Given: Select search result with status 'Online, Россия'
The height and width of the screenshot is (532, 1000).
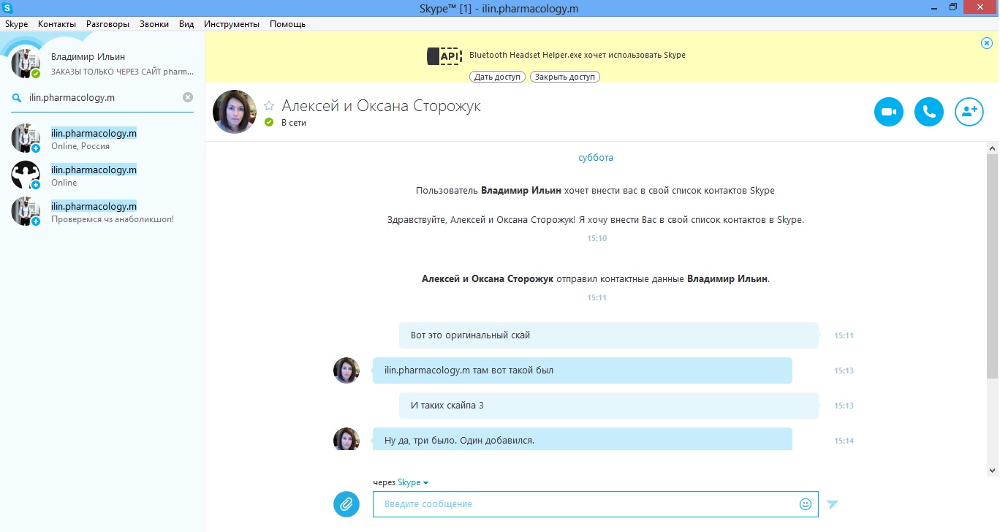Looking at the screenshot, I should (x=94, y=139).
